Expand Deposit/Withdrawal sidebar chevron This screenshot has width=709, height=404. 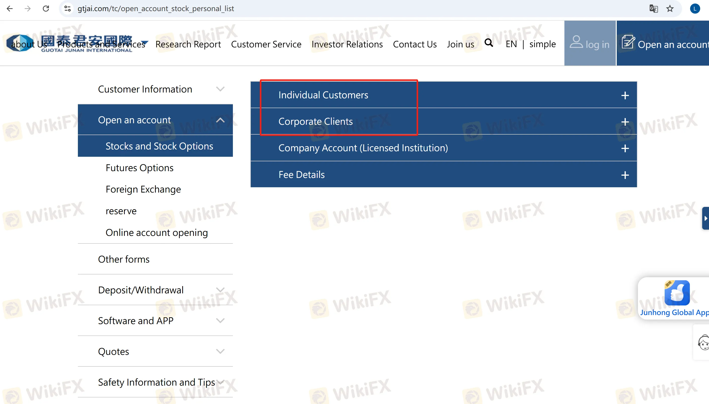[x=220, y=290]
